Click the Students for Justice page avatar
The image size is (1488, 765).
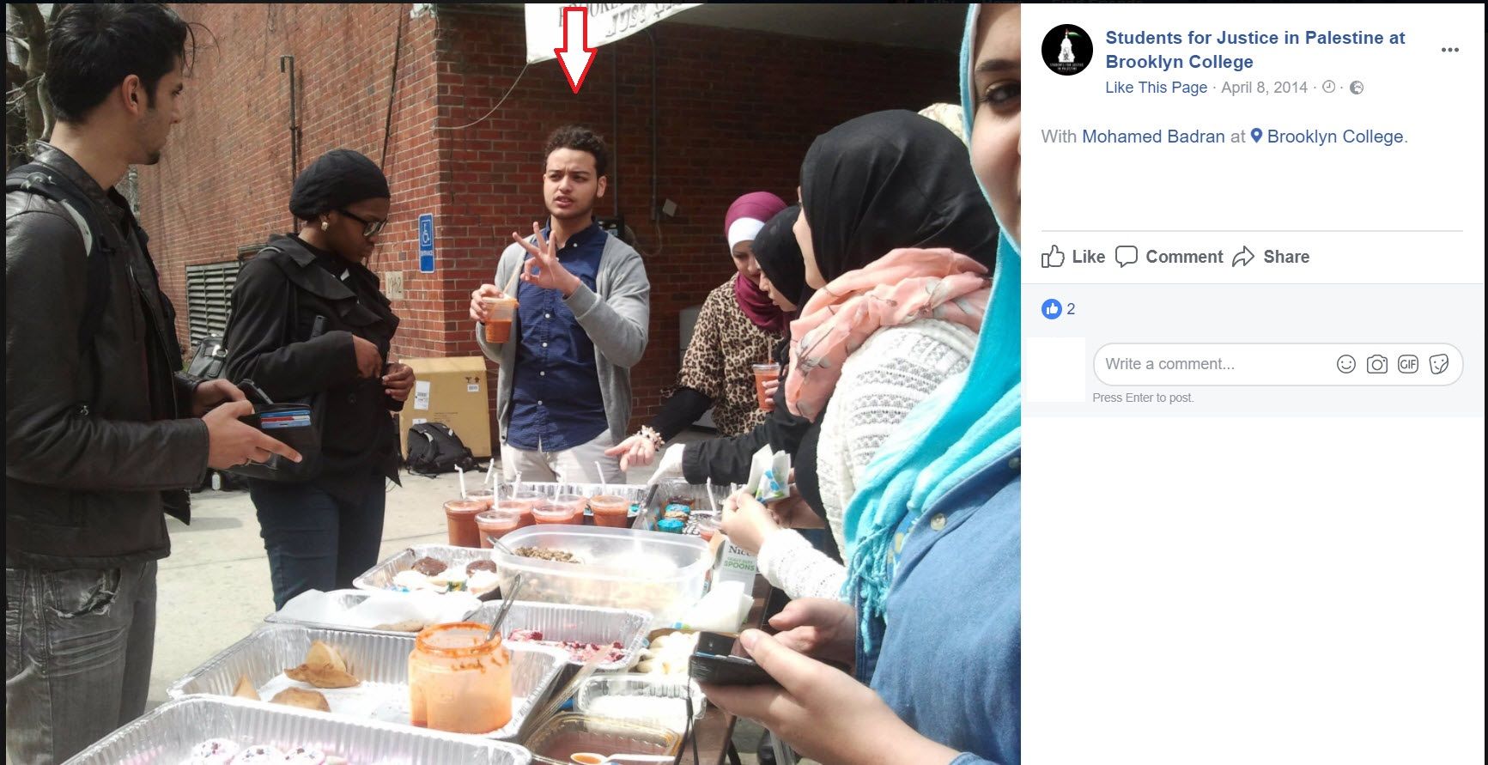point(1066,50)
